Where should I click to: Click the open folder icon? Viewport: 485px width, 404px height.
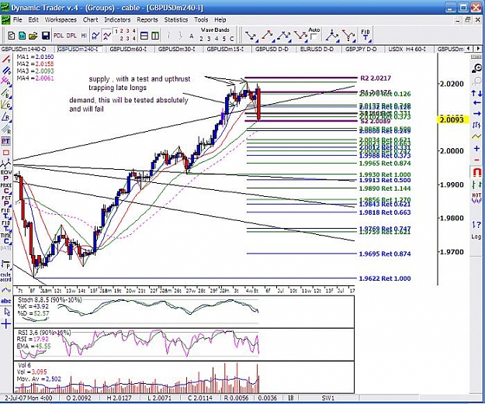tap(33, 36)
